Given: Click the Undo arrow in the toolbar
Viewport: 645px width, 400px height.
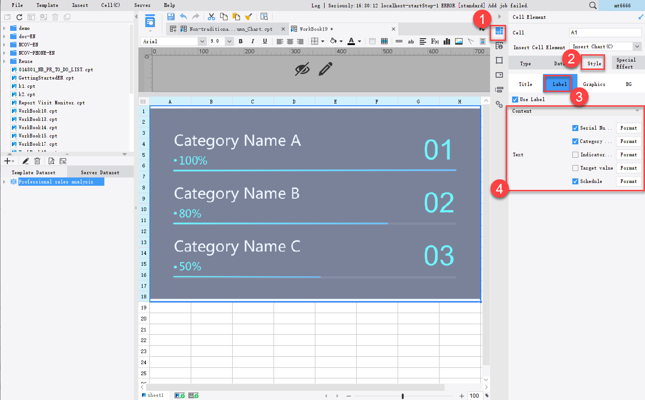Looking at the screenshot, I should pos(183,16).
